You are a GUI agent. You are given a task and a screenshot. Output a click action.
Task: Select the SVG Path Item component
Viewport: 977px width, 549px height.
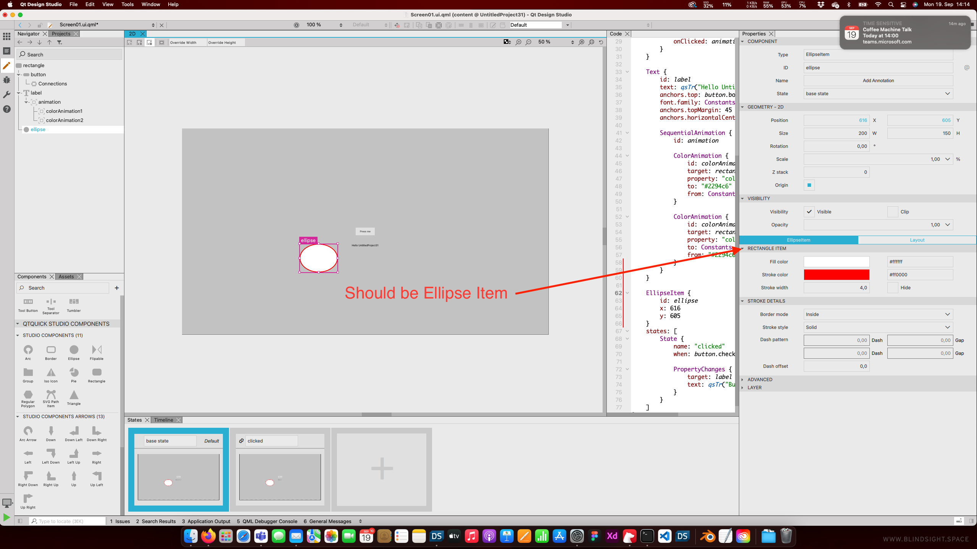(x=51, y=395)
